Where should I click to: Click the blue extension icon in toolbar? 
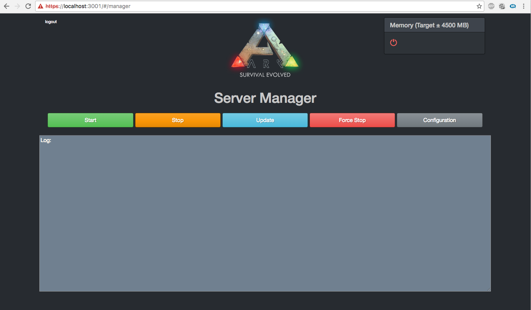[x=513, y=6]
